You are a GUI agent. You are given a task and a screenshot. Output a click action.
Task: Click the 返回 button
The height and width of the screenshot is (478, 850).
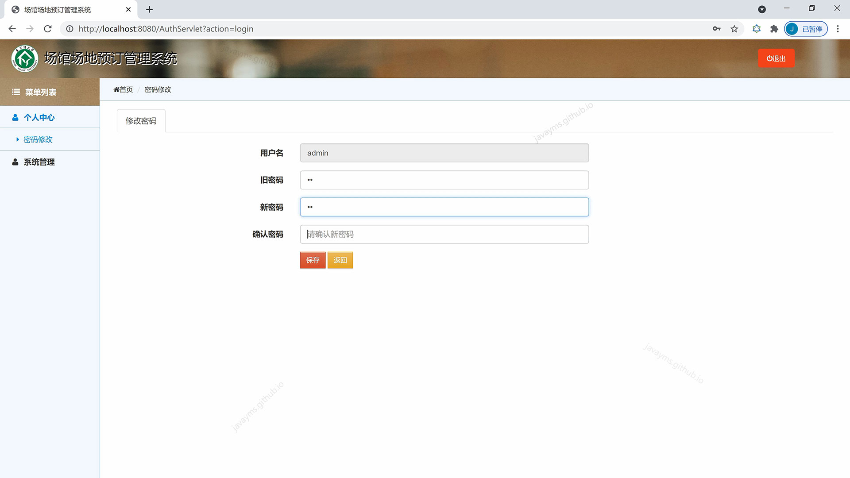(340, 260)
